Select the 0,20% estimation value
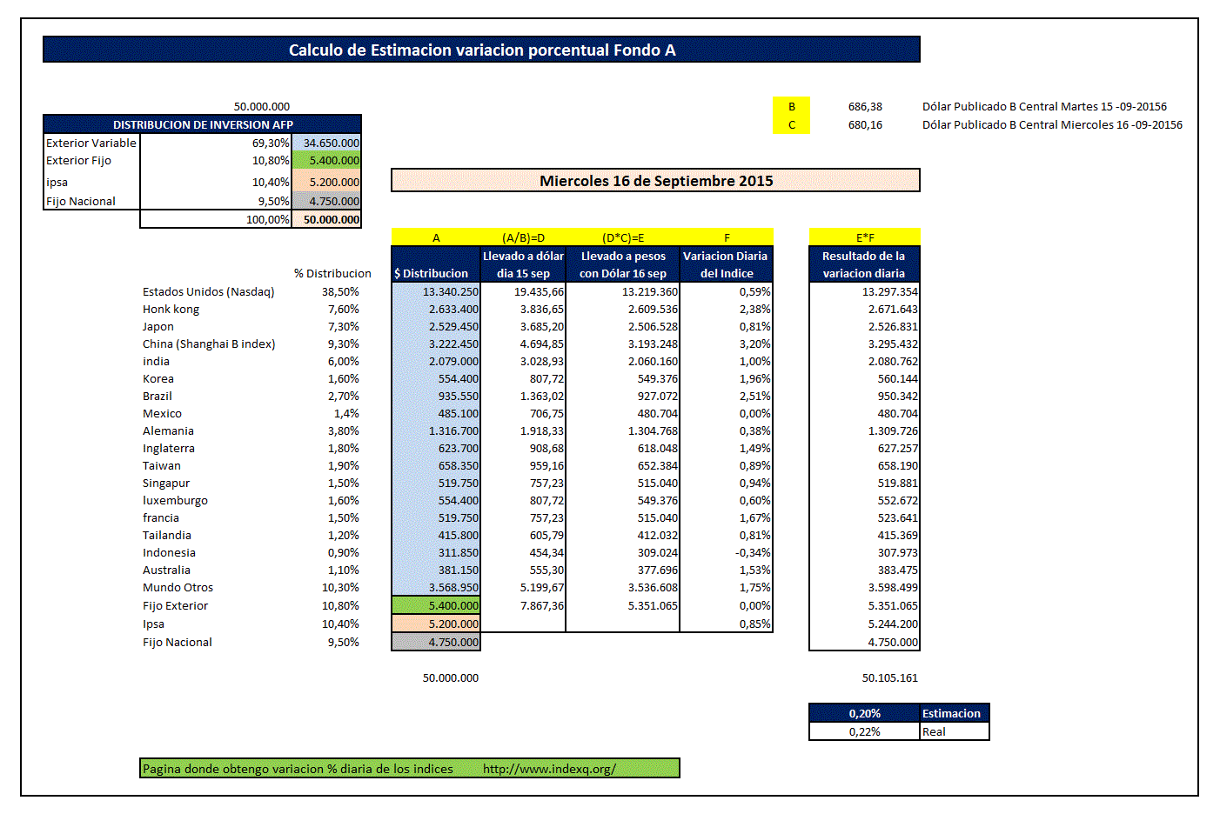Screen dimensions: 1220x814 (x=864, y=713)
